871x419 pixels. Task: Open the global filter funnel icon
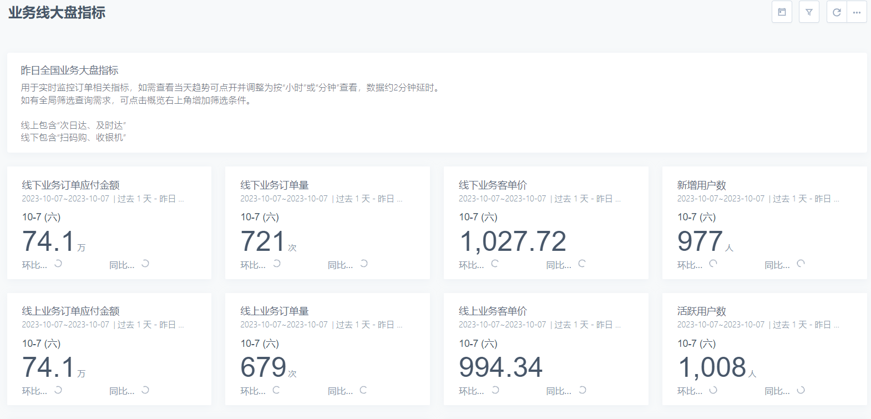point(809,12)
